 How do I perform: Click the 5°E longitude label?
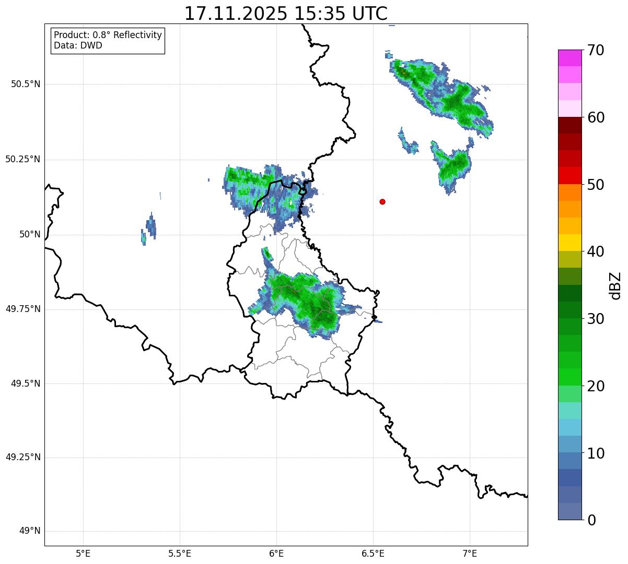(x=83, y=554)
